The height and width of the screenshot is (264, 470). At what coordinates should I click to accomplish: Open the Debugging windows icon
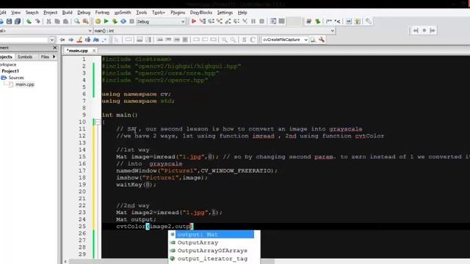273,21
